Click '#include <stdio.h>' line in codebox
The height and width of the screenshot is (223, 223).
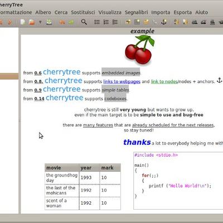(156, 155)
